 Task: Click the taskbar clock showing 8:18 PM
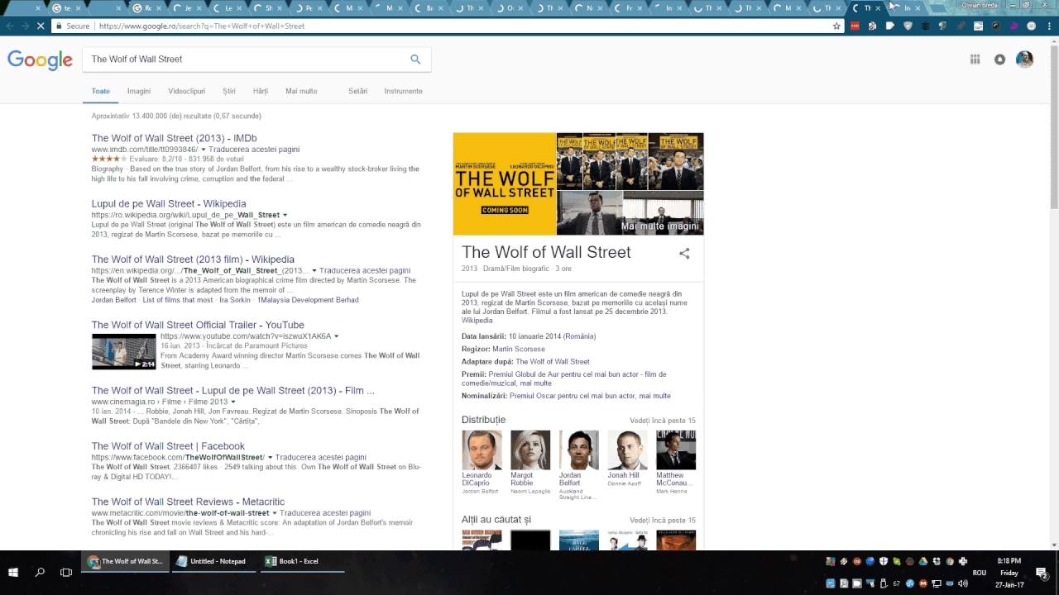(1009, 573)
